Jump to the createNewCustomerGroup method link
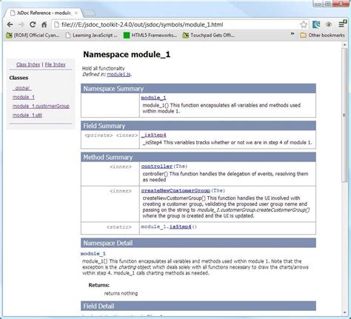The image size is (351, 319). pyautogui.click(x=175, y=190)
